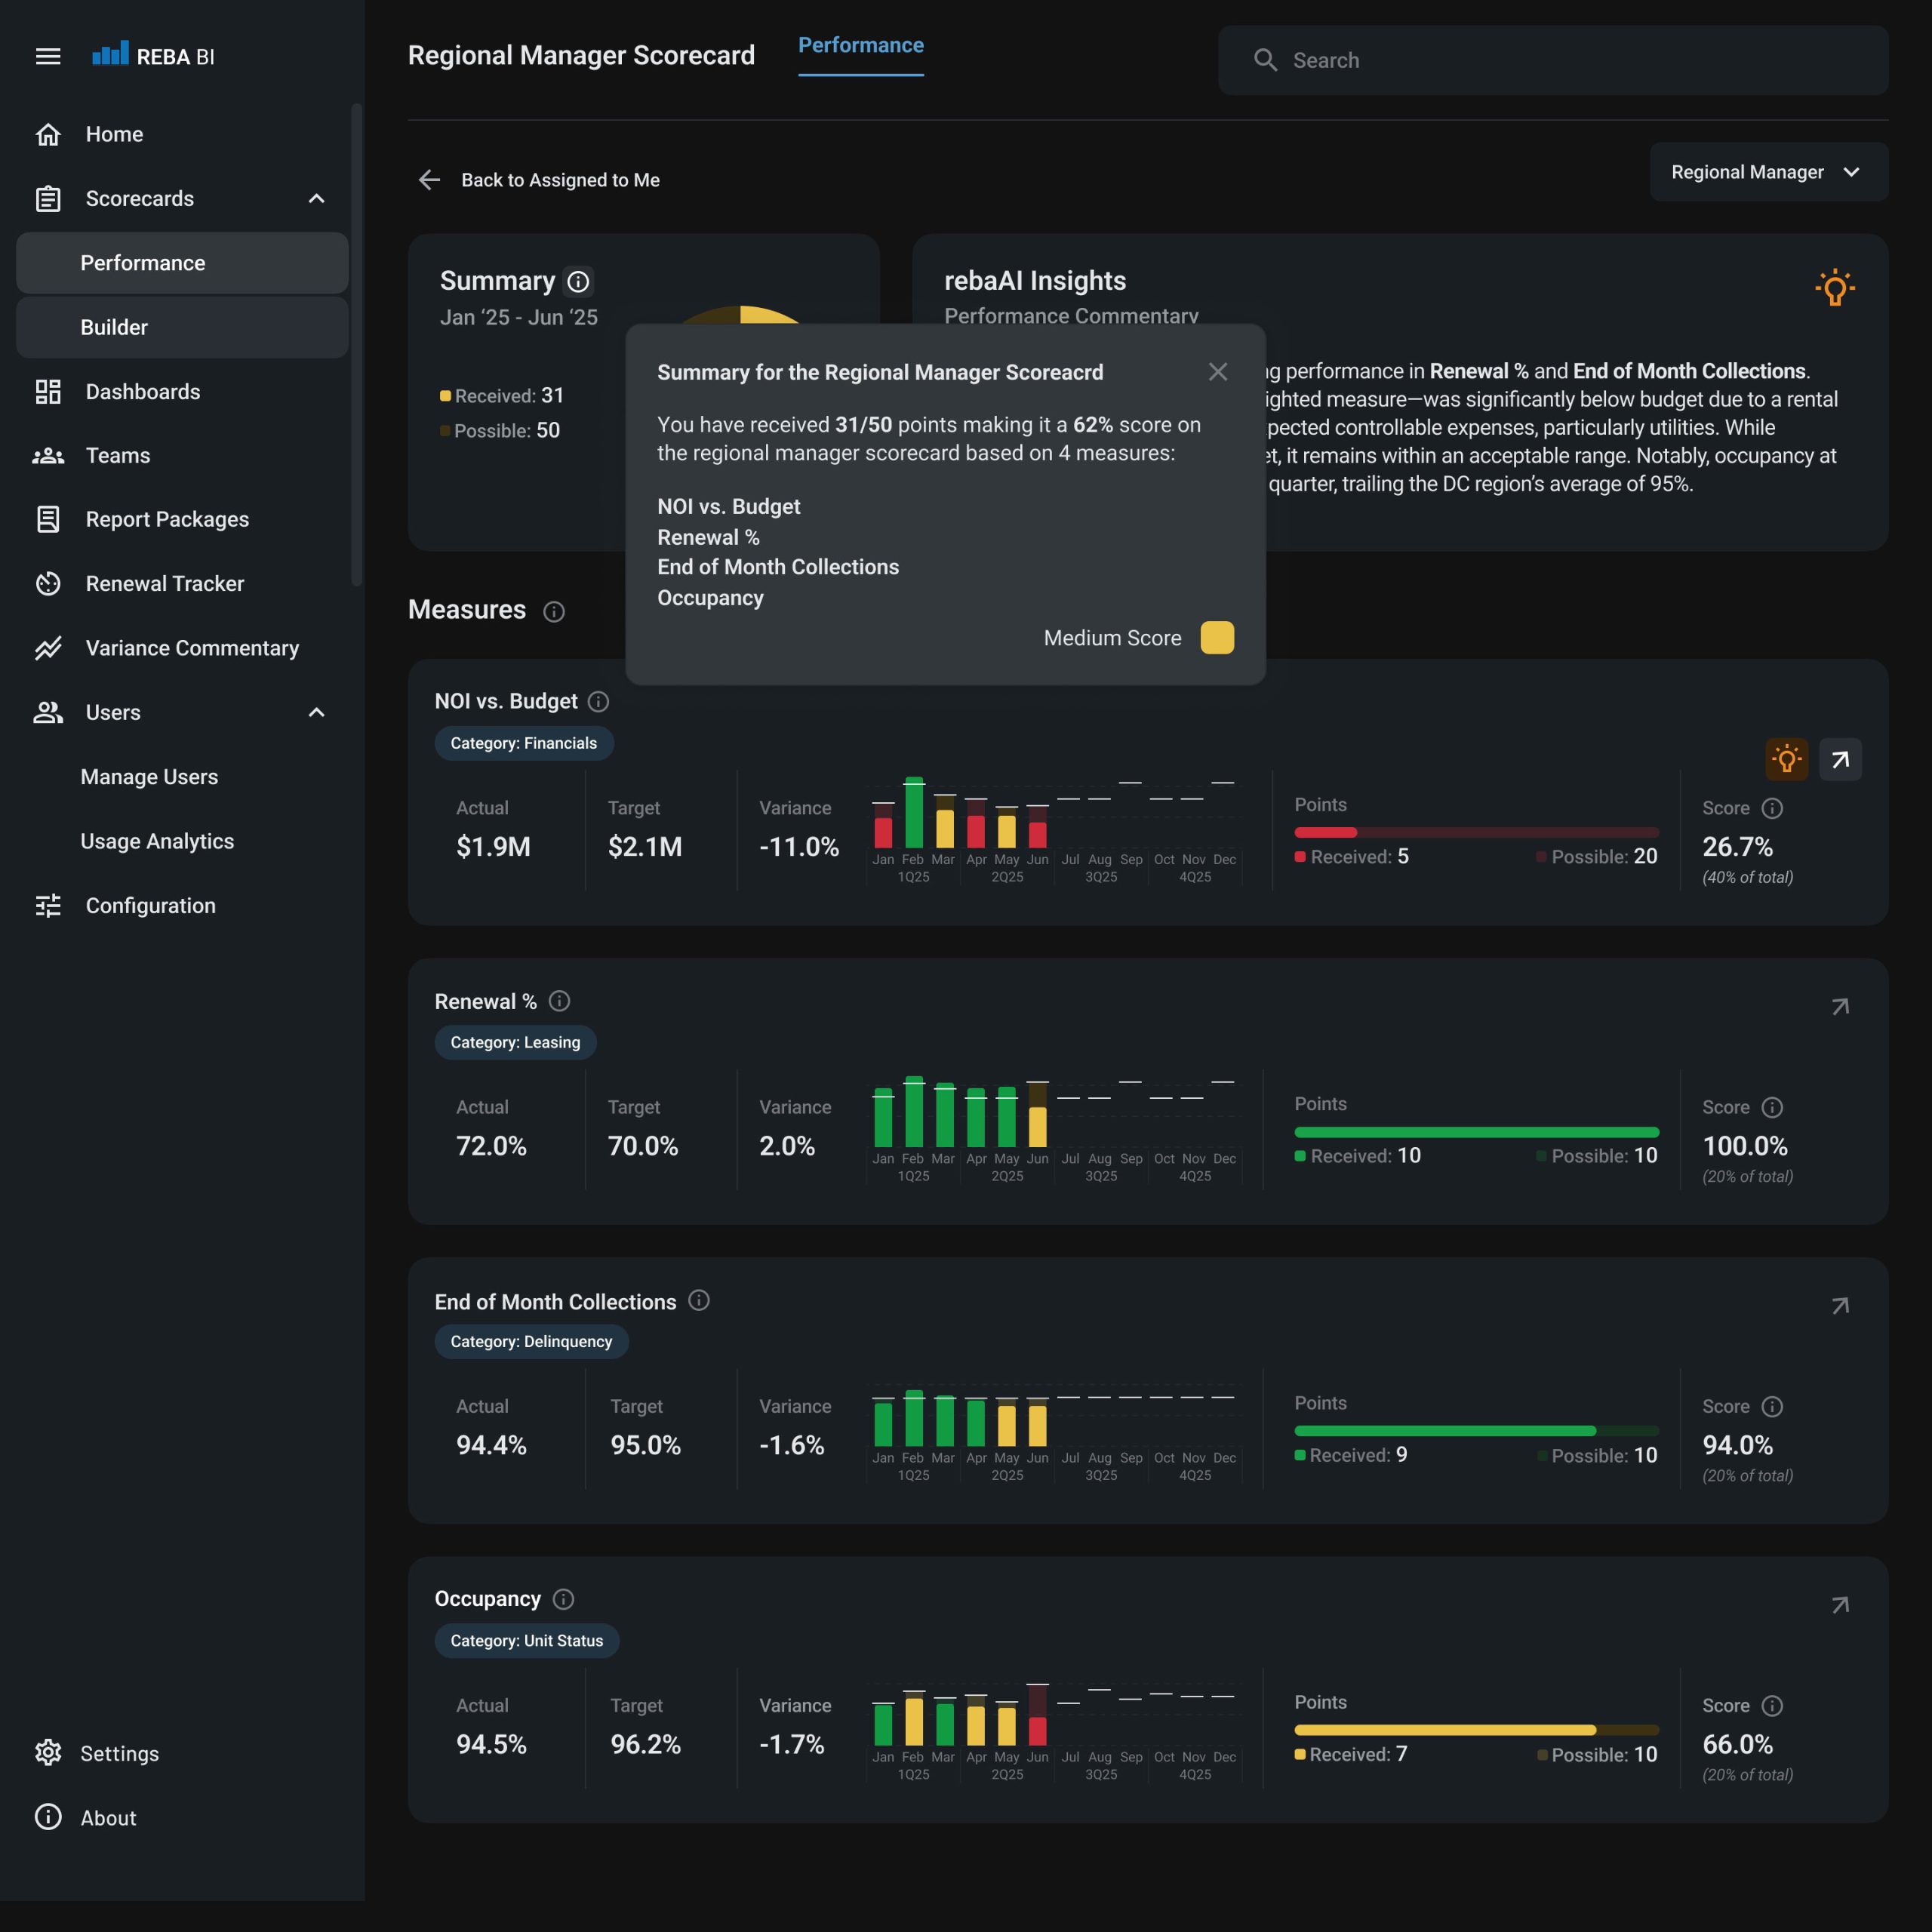Click the Search input field
The height and width of the screenshot is (1932, 1932).
pyautogui.click(x=1553, y=60)
